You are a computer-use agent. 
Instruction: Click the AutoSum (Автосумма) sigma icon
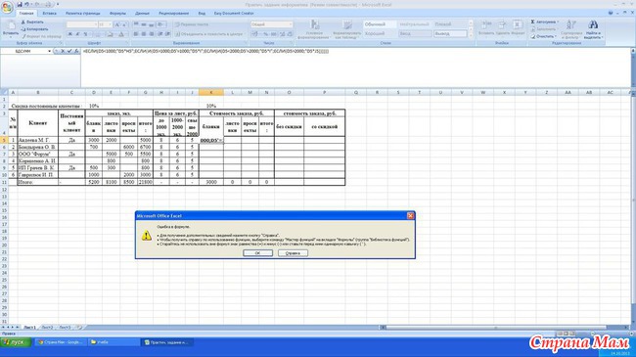[532, 22]
